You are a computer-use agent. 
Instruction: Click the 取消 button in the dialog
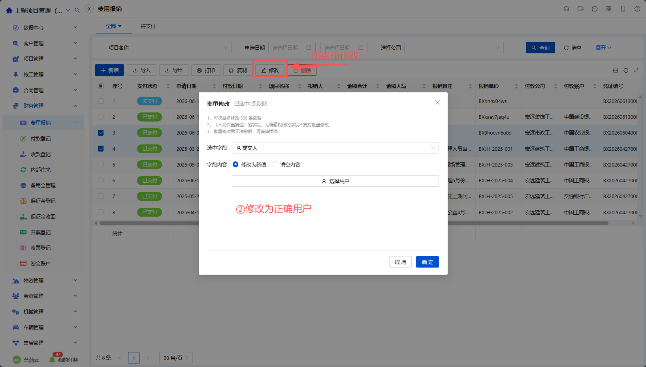(x=401, y=262)
